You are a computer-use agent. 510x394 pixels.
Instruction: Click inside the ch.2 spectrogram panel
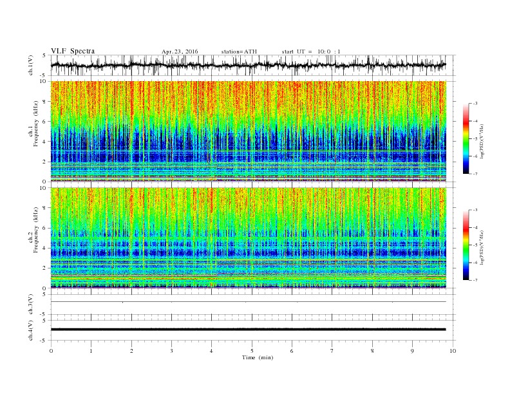pos(248,238)
